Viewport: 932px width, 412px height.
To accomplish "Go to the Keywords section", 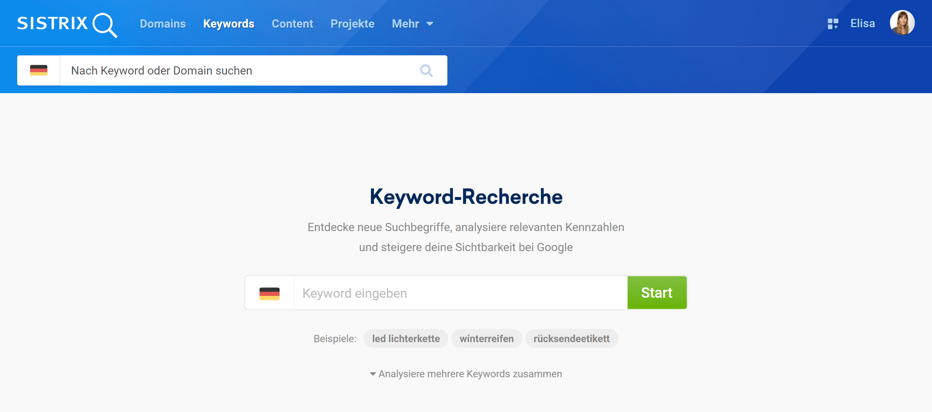I will (229, 24).
